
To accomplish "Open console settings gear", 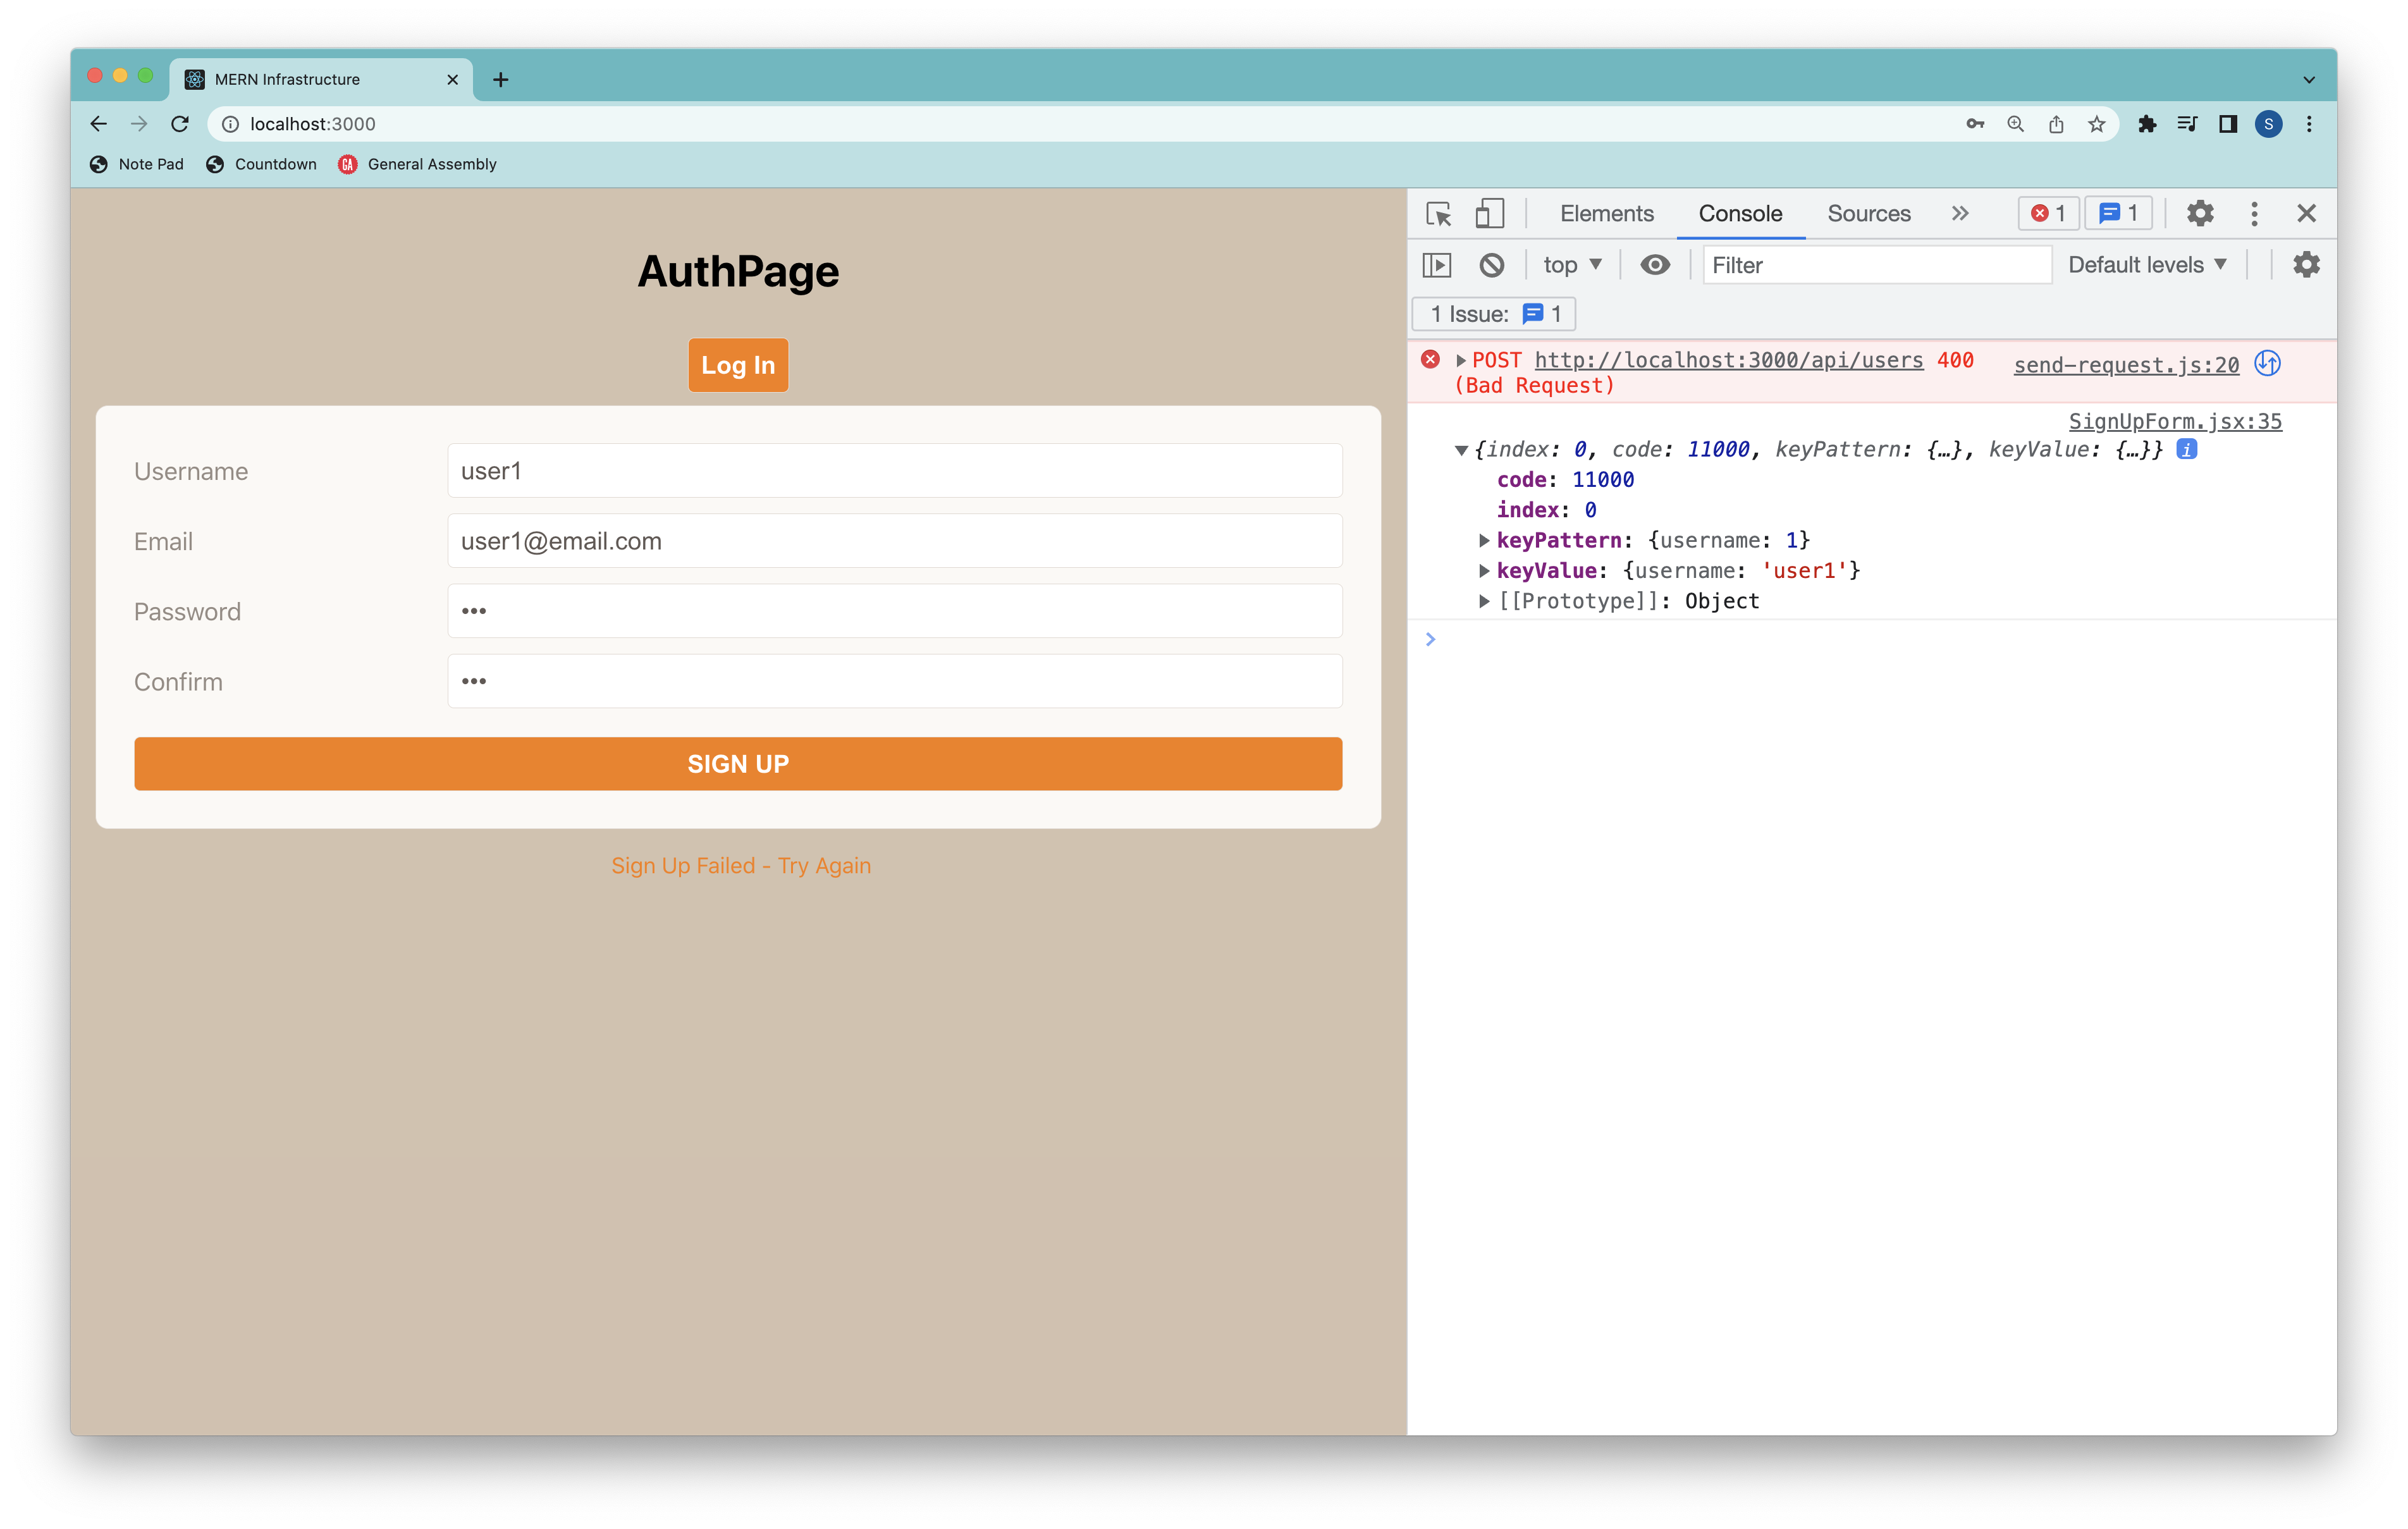I will pos(2306,265).
